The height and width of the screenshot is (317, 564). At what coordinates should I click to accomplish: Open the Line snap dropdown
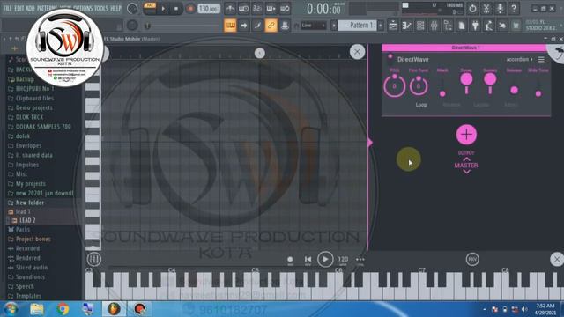point(313,26)
